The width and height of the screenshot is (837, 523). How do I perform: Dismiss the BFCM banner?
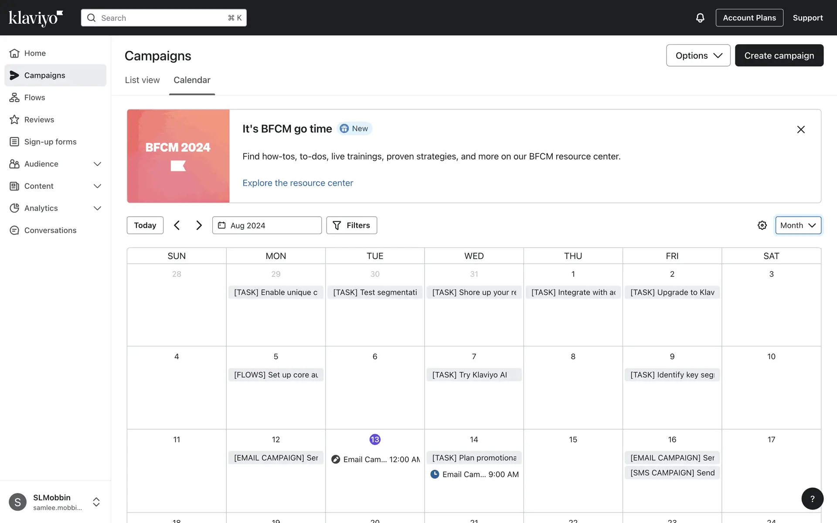tap(801, 129)
